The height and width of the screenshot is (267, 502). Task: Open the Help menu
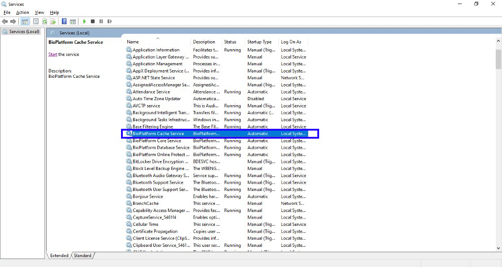(54, 13)
